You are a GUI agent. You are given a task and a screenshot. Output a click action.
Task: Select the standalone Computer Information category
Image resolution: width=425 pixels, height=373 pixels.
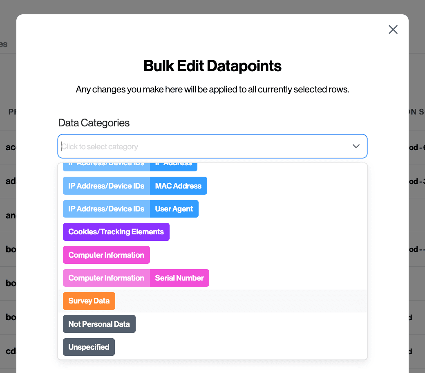pos(106,255)
